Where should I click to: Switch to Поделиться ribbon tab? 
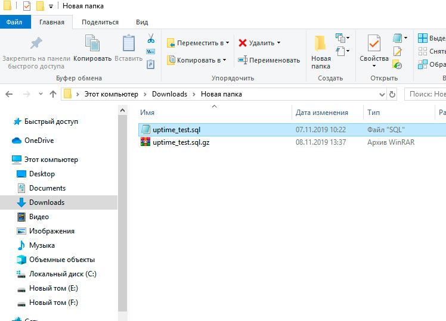100,22
